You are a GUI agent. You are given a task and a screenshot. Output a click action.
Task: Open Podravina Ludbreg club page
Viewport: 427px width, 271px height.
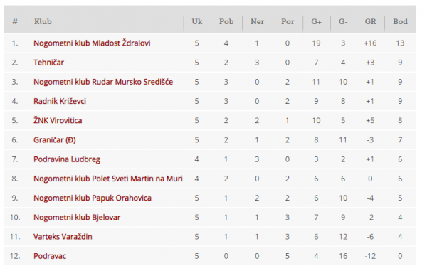tap(67, 159)
